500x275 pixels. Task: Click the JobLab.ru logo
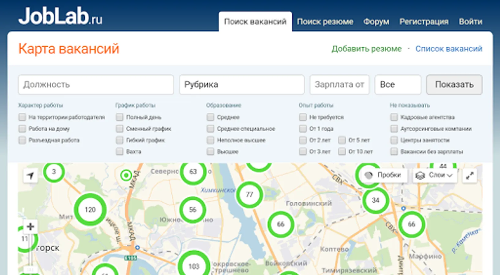pos(60,16)
